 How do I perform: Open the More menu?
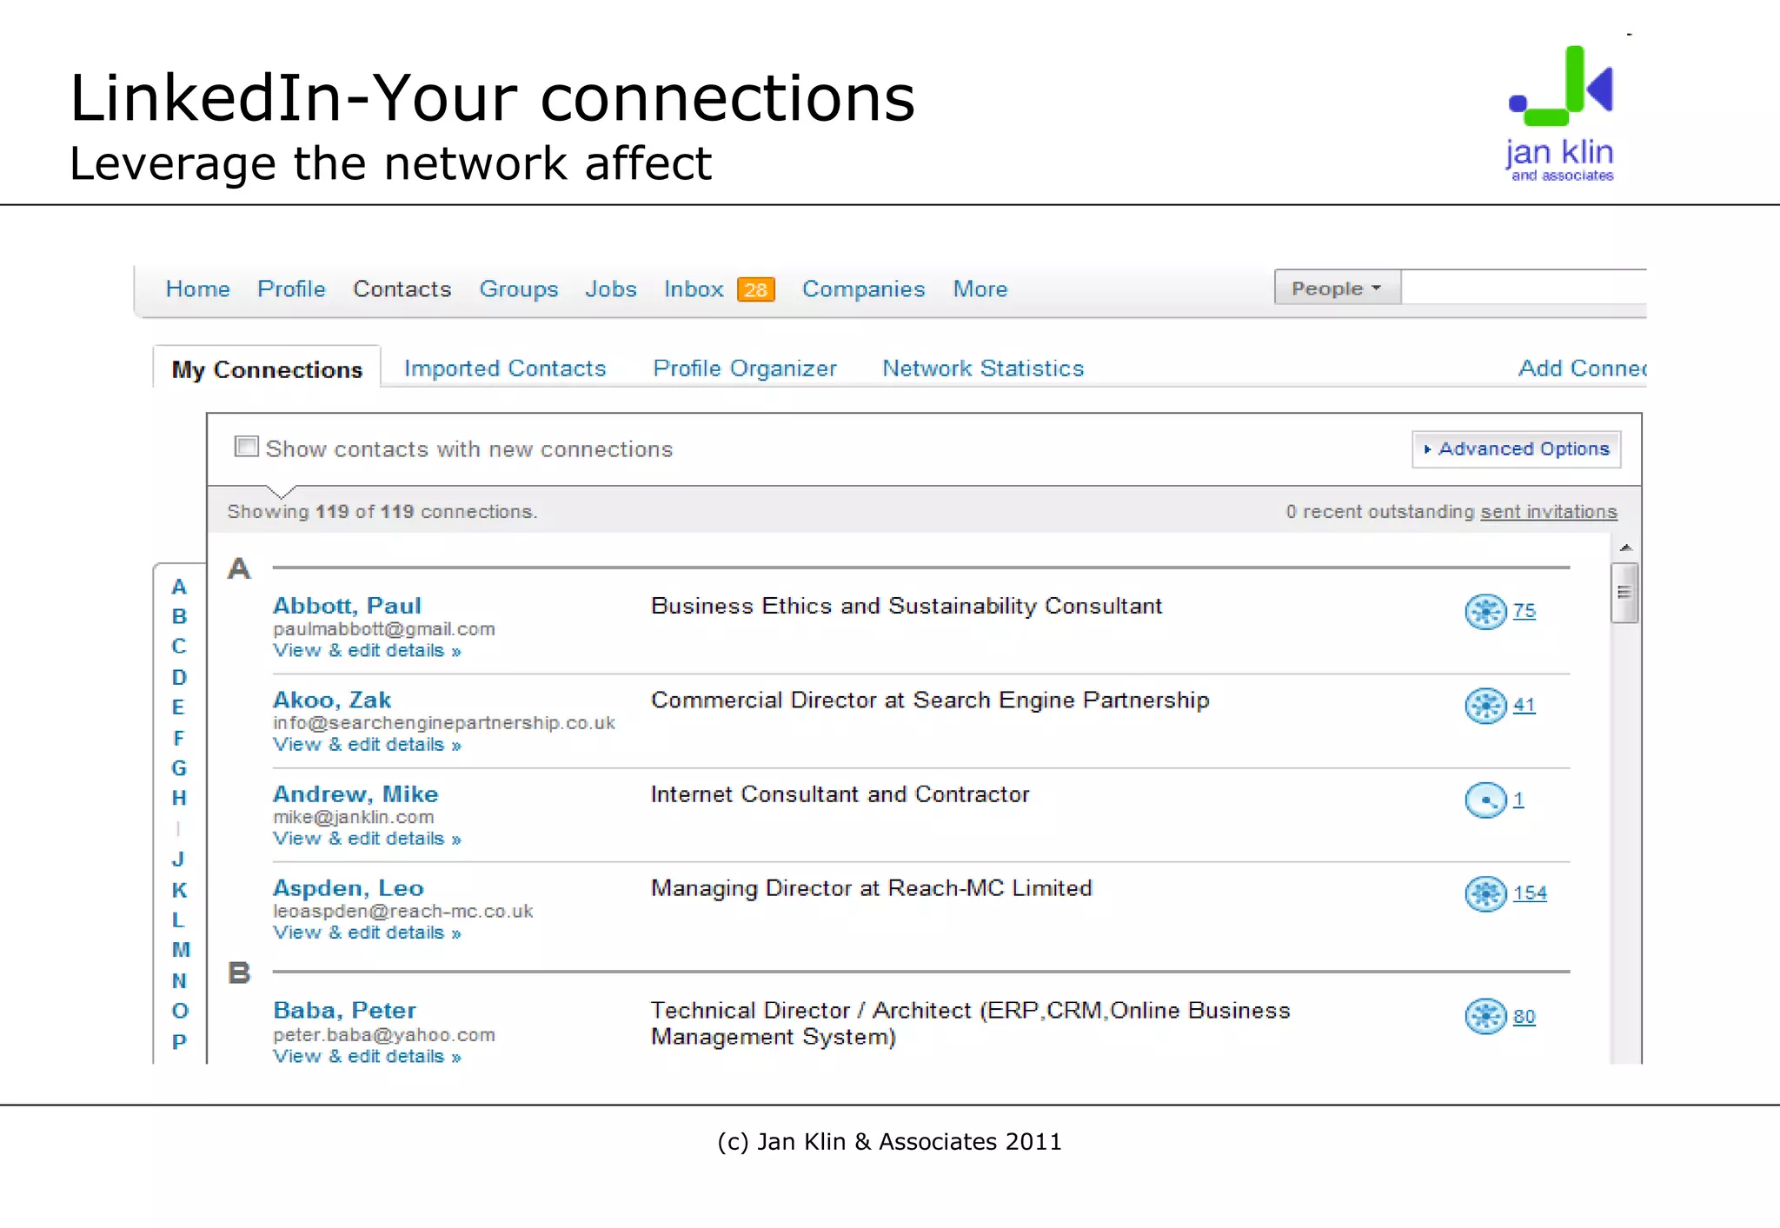click(980, 289)
